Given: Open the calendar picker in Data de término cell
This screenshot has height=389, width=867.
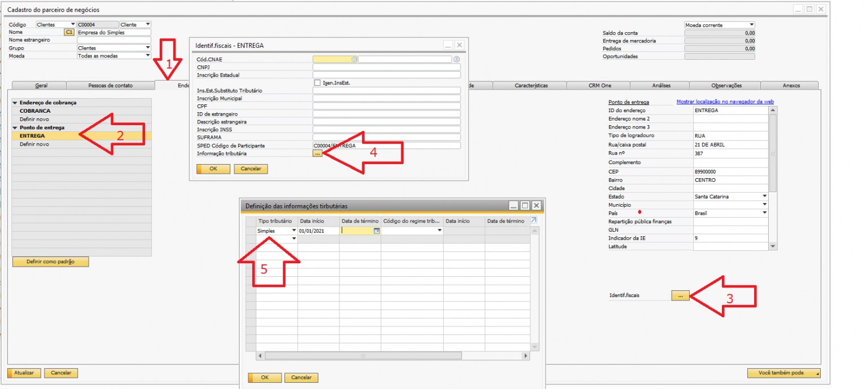Looking at the screenshot, I should [377, 231].
